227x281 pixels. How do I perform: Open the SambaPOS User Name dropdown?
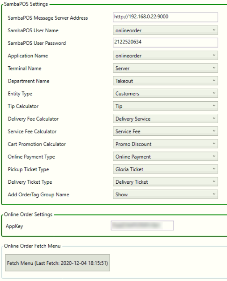(165, 30)
